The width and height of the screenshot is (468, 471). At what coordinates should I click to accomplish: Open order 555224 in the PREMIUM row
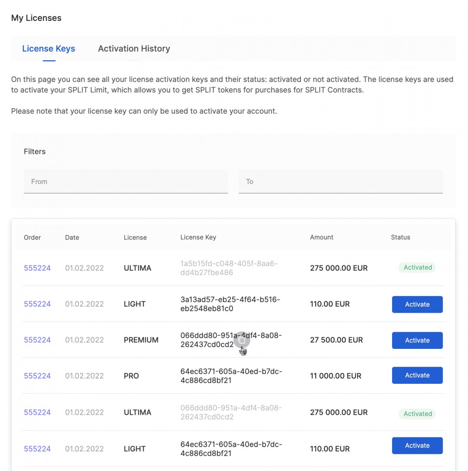tap(37, 340)
